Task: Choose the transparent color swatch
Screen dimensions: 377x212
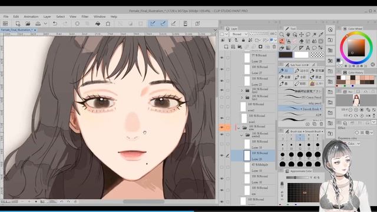Action: (318, 55)
